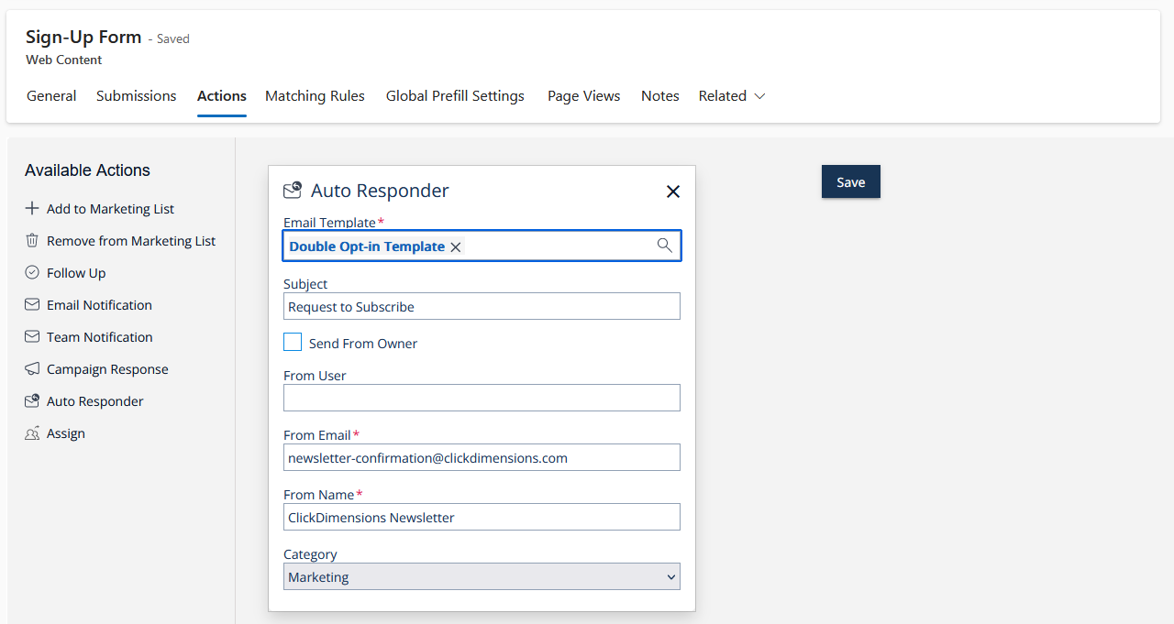The width and height of the screenshot is (1174, 624).
Task: View the Page Views tab
Action: (584, 95)
